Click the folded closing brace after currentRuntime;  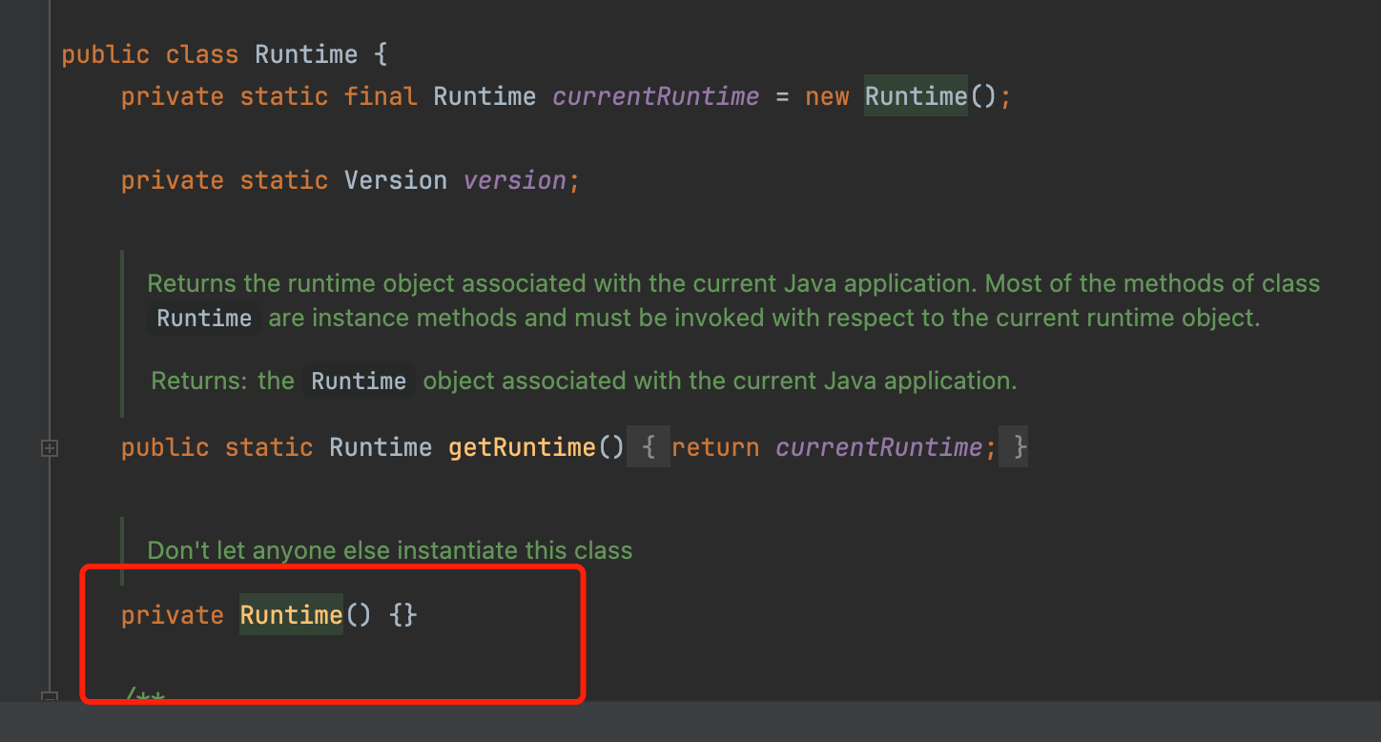[1020, 447]
